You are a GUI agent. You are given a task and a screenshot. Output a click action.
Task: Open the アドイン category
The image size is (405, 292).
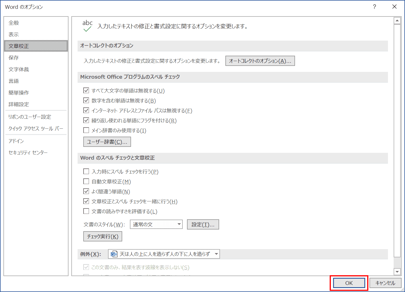pos(36,141)
